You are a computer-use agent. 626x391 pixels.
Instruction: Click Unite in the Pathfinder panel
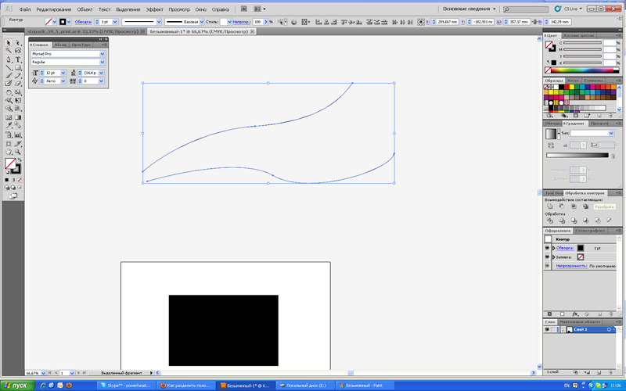[x=550, y=206]
